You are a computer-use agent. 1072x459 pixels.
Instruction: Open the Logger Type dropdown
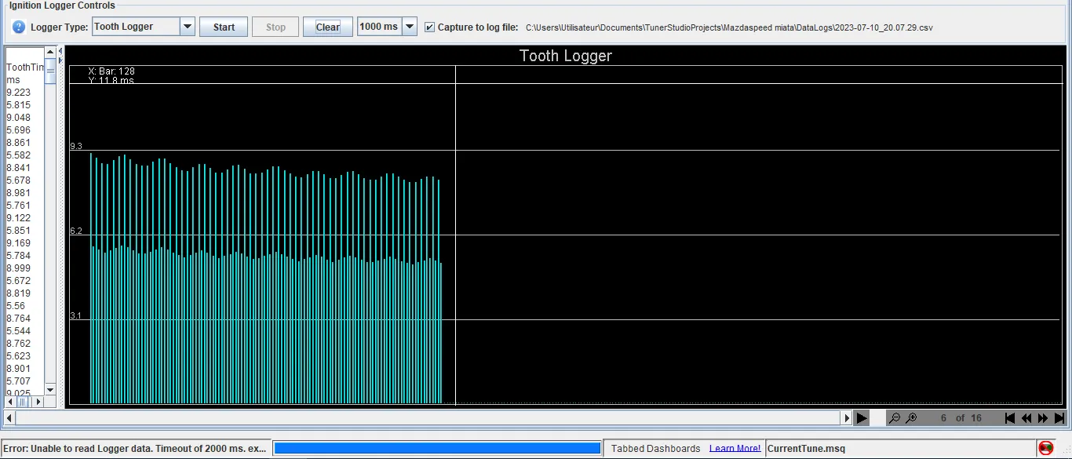(188, 27)
